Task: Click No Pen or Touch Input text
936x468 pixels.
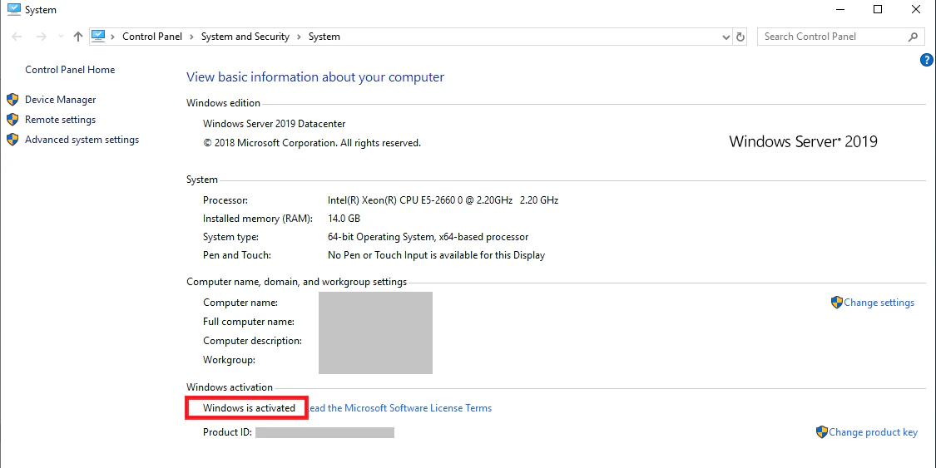Action: (436, 255)
